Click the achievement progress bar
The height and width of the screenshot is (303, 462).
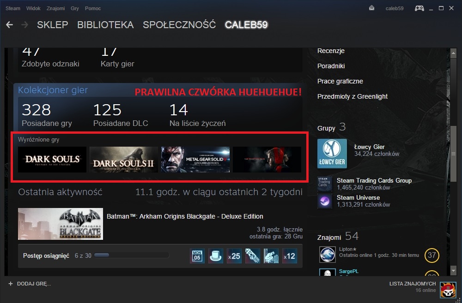[131, 255]
